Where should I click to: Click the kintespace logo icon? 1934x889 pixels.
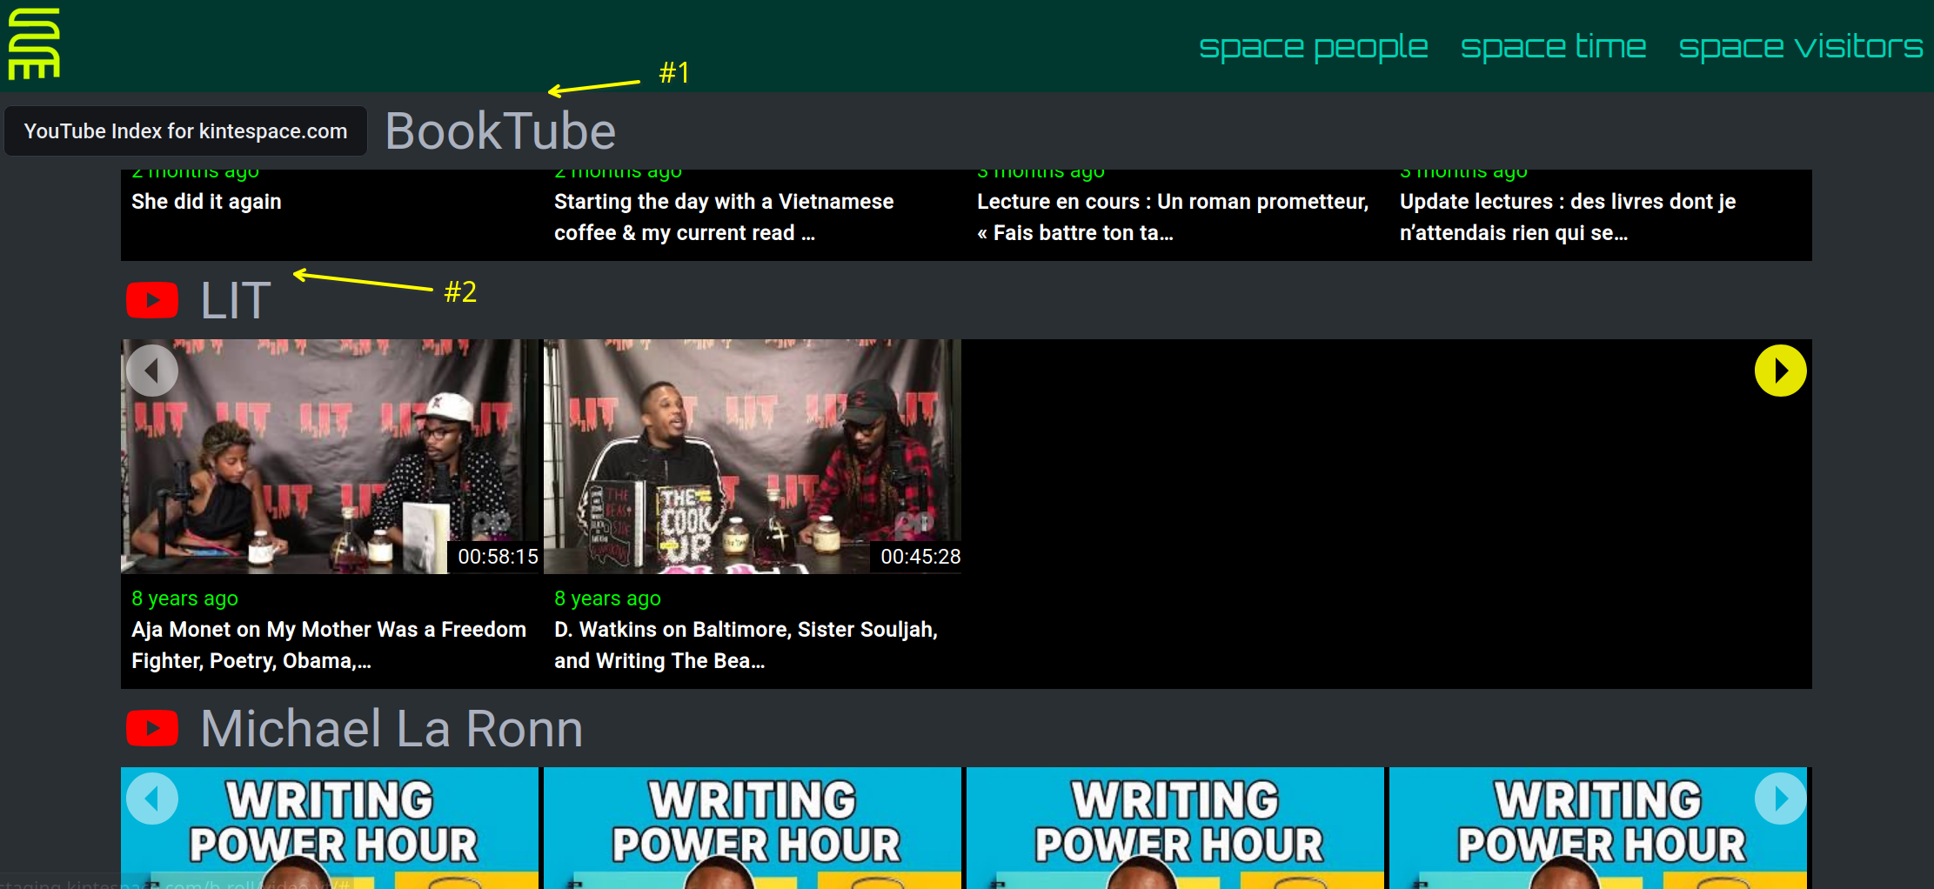coord(34,43)
